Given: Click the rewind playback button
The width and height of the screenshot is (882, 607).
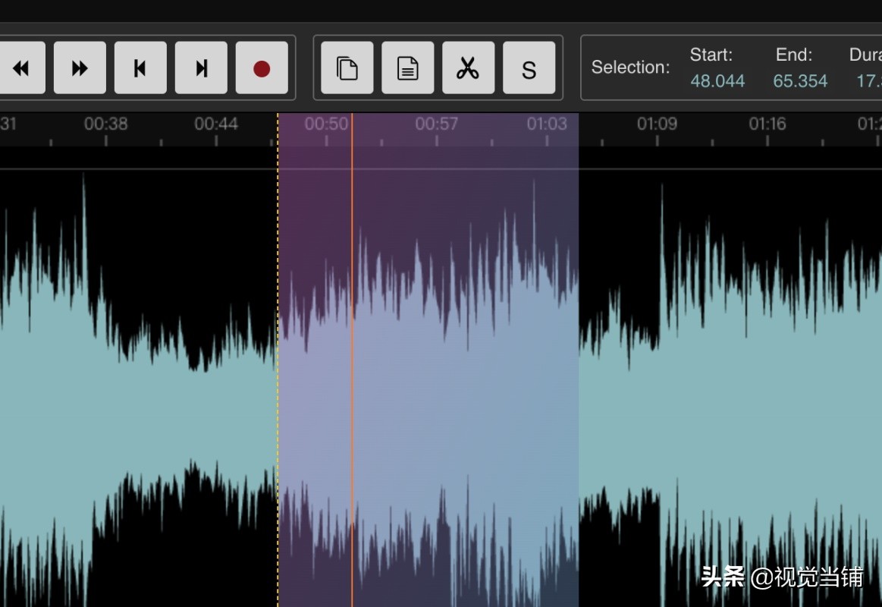Looking at the screenshot, I should [x=21, y=68].
